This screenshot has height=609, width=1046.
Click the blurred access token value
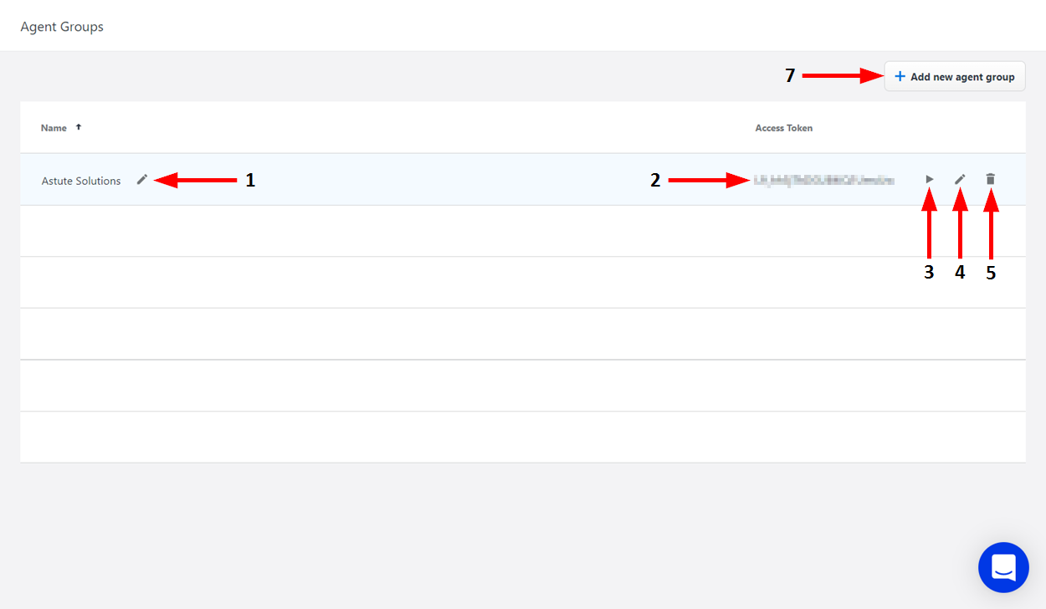coord(823,180)
